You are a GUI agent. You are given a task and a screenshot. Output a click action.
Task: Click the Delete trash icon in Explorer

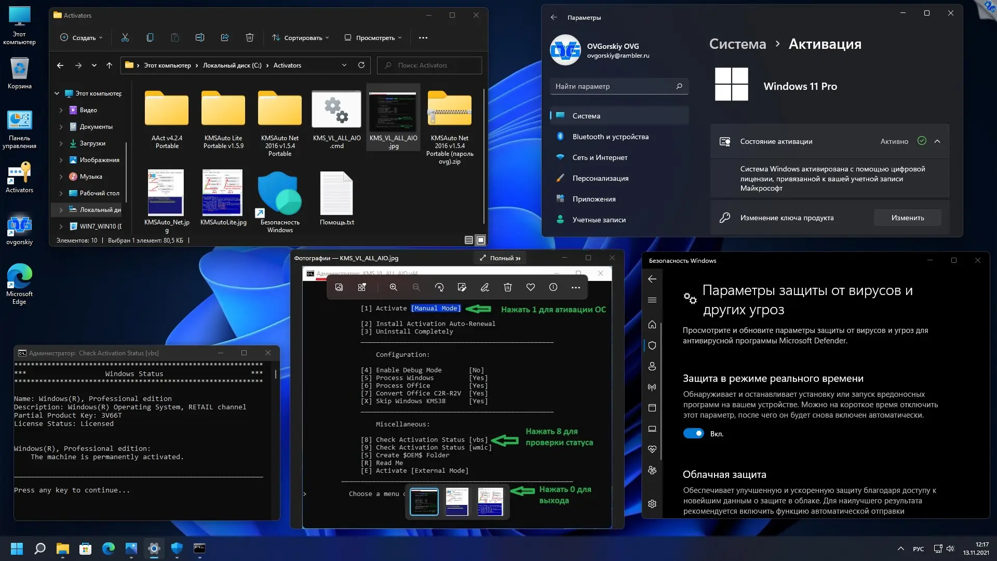(249, 37)
